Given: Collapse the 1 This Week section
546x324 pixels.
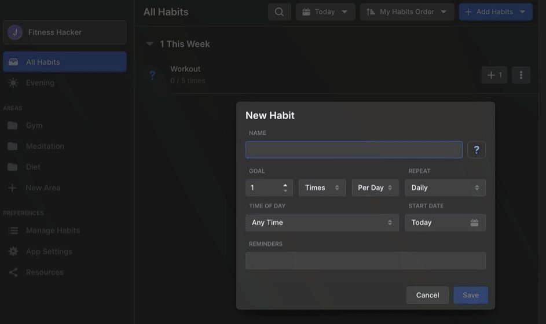Looking at the screenshot, I should (150, 44).
